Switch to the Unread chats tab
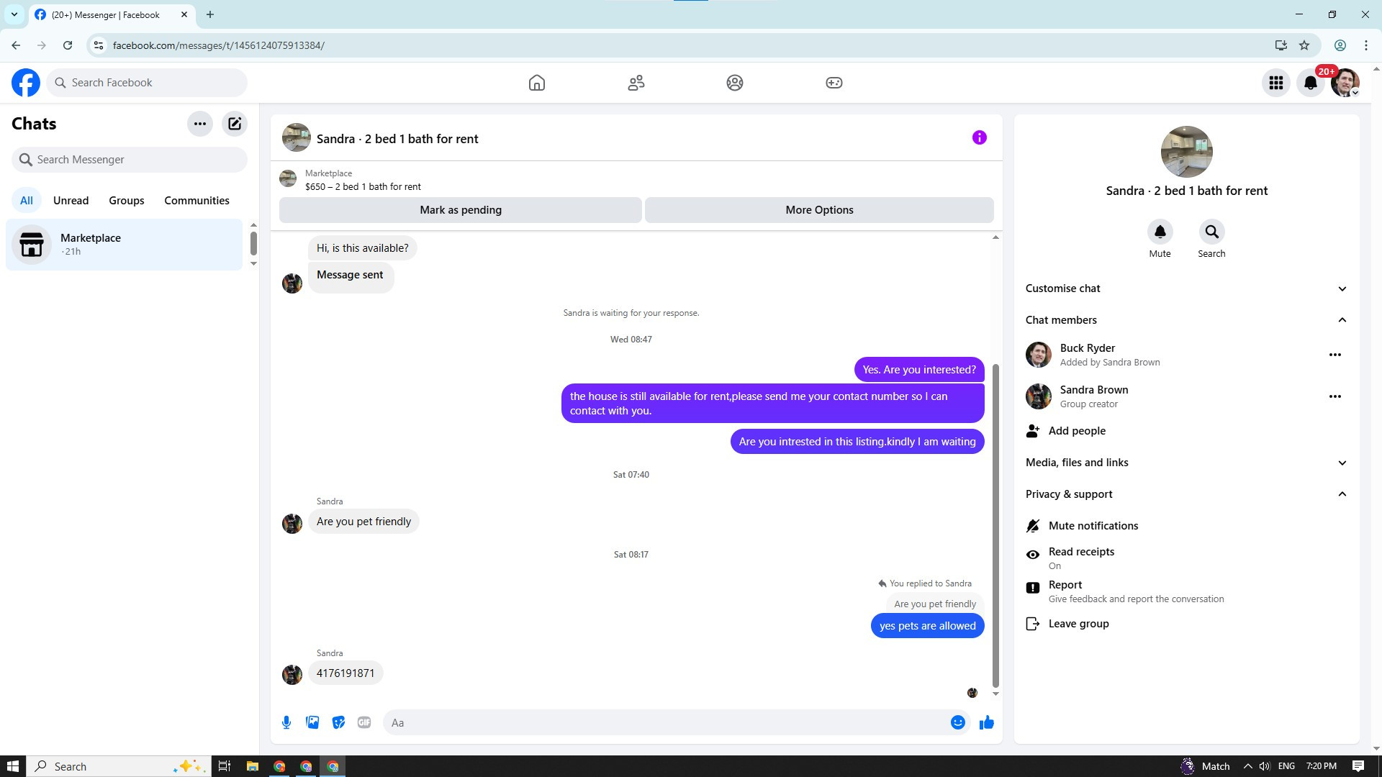This screenshot has height=777, width=1382. [71, 201]
